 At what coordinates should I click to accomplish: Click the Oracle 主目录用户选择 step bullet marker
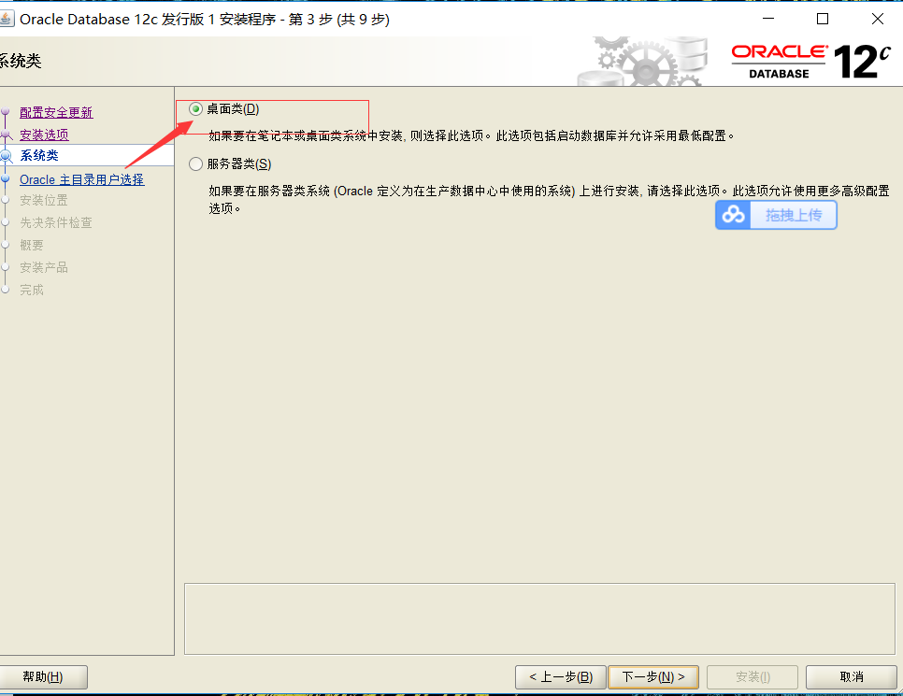coord(6,179)
